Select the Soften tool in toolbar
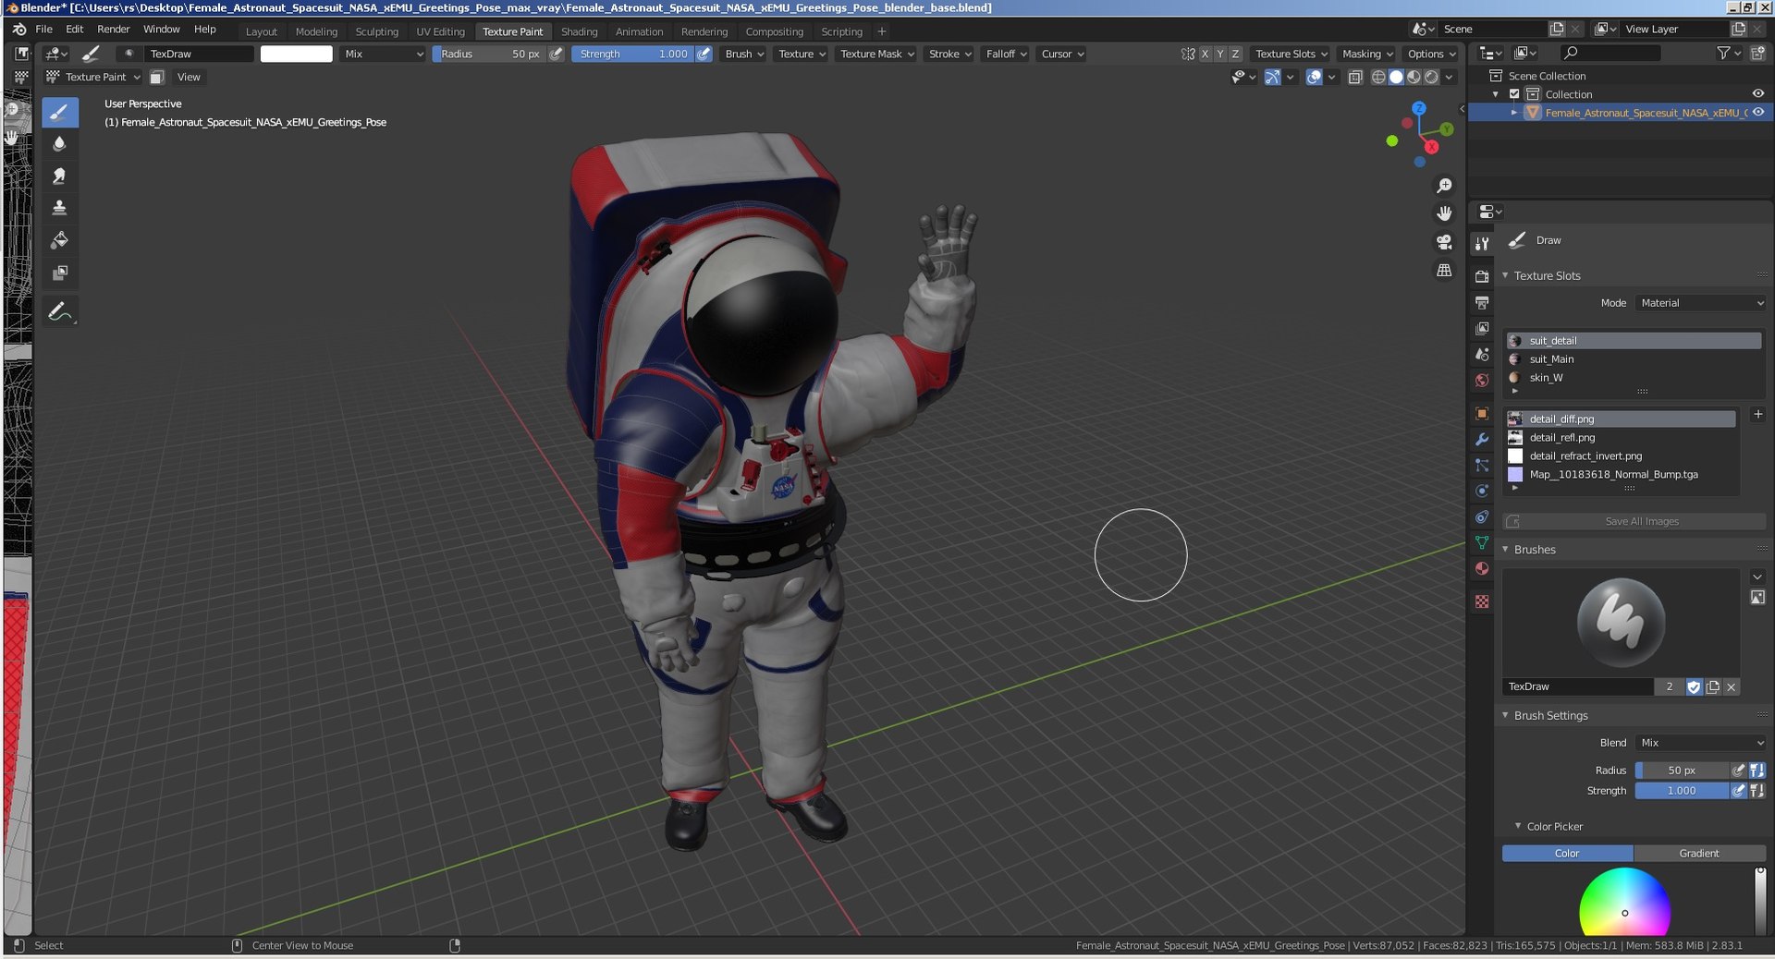 click(x=59, y=143)
